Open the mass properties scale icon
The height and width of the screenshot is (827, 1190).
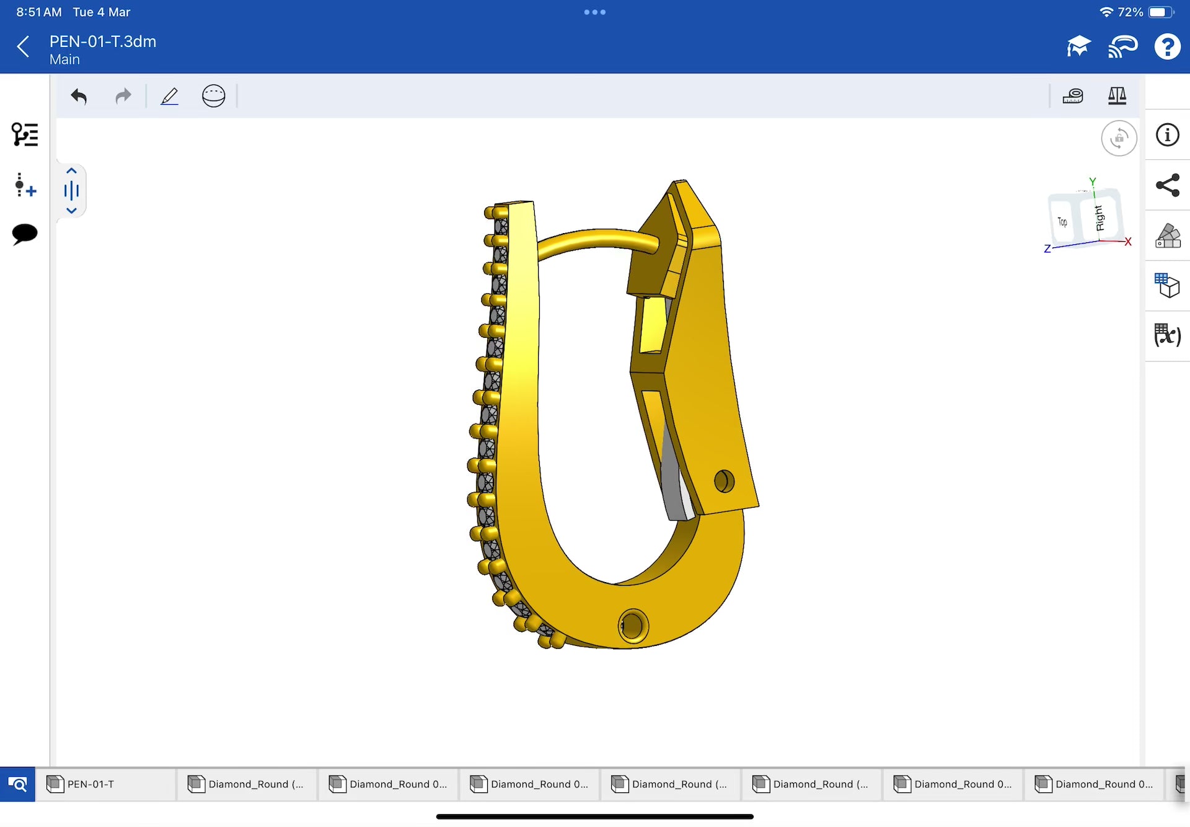[1117, 96]
